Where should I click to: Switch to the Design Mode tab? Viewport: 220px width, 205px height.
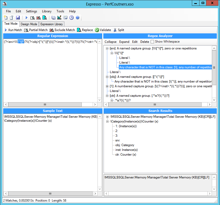pyautogui.click(x=29, y=24)
